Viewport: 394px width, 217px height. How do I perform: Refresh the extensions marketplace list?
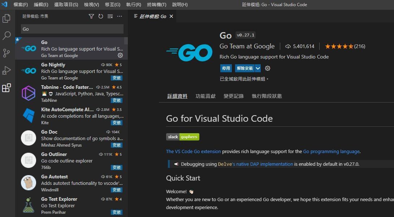pyautogui.click(x=101, y=16)
